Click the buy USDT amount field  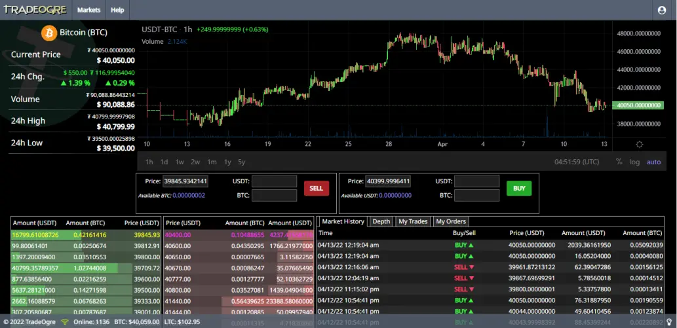click(x=476, y=181)
